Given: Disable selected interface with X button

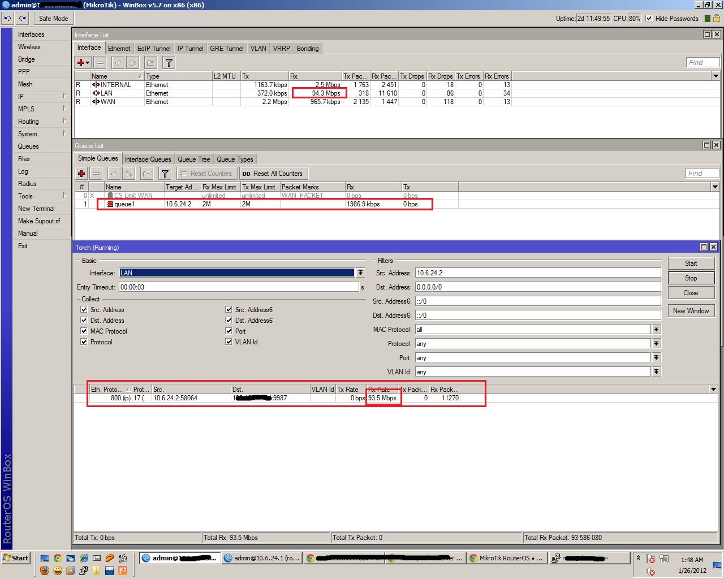Looking at the screenshot, I should (132, 63).
